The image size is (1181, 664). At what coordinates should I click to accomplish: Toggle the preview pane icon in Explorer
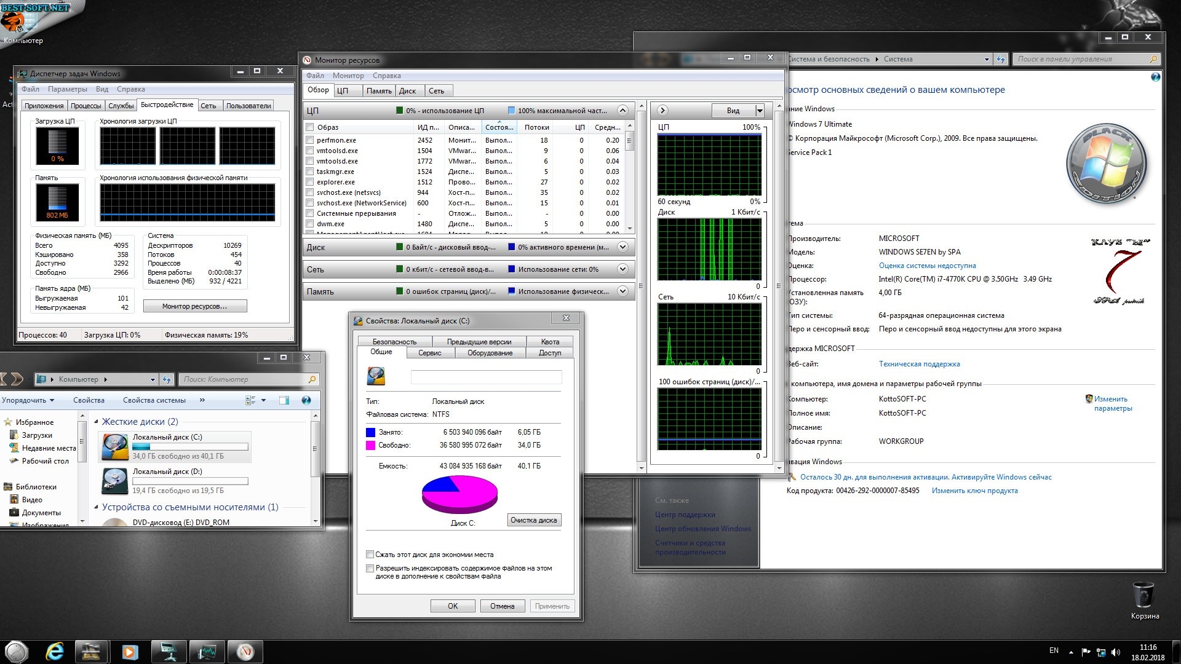284,400
